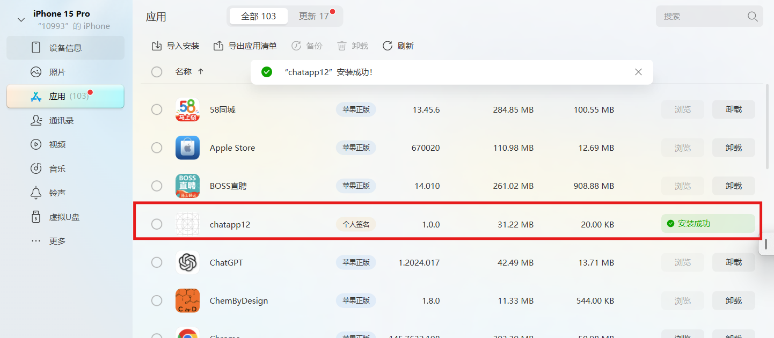Image resolution: width=774 pixels, height=338 pixels.
Task: Focus the 搜索 input field
Action: pyautogui.click(x=703, y=16)
